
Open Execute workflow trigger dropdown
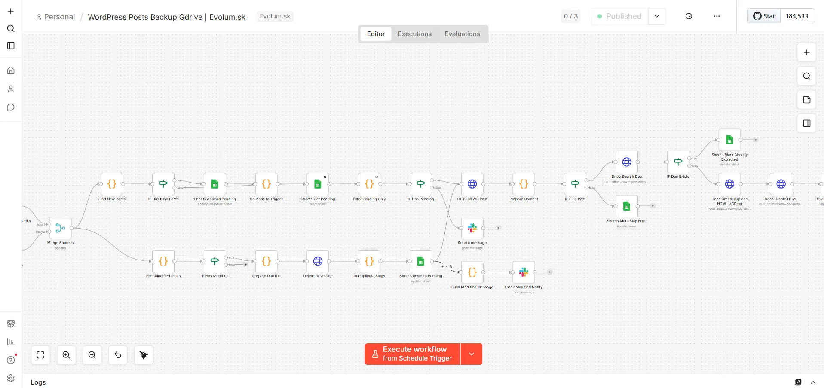coord(472,354)
